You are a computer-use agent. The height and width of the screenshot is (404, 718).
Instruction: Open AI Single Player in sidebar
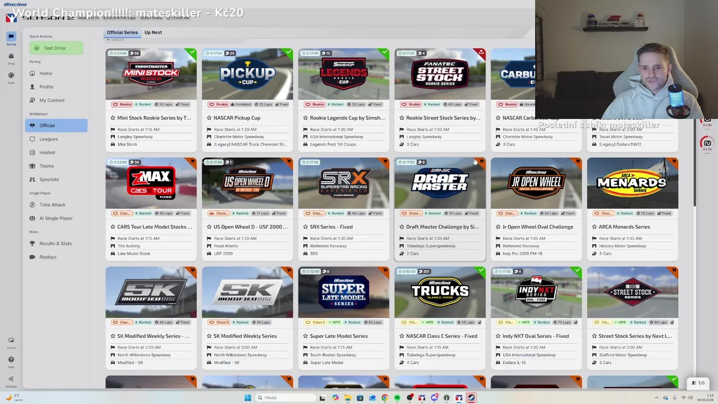click(56, 218)
